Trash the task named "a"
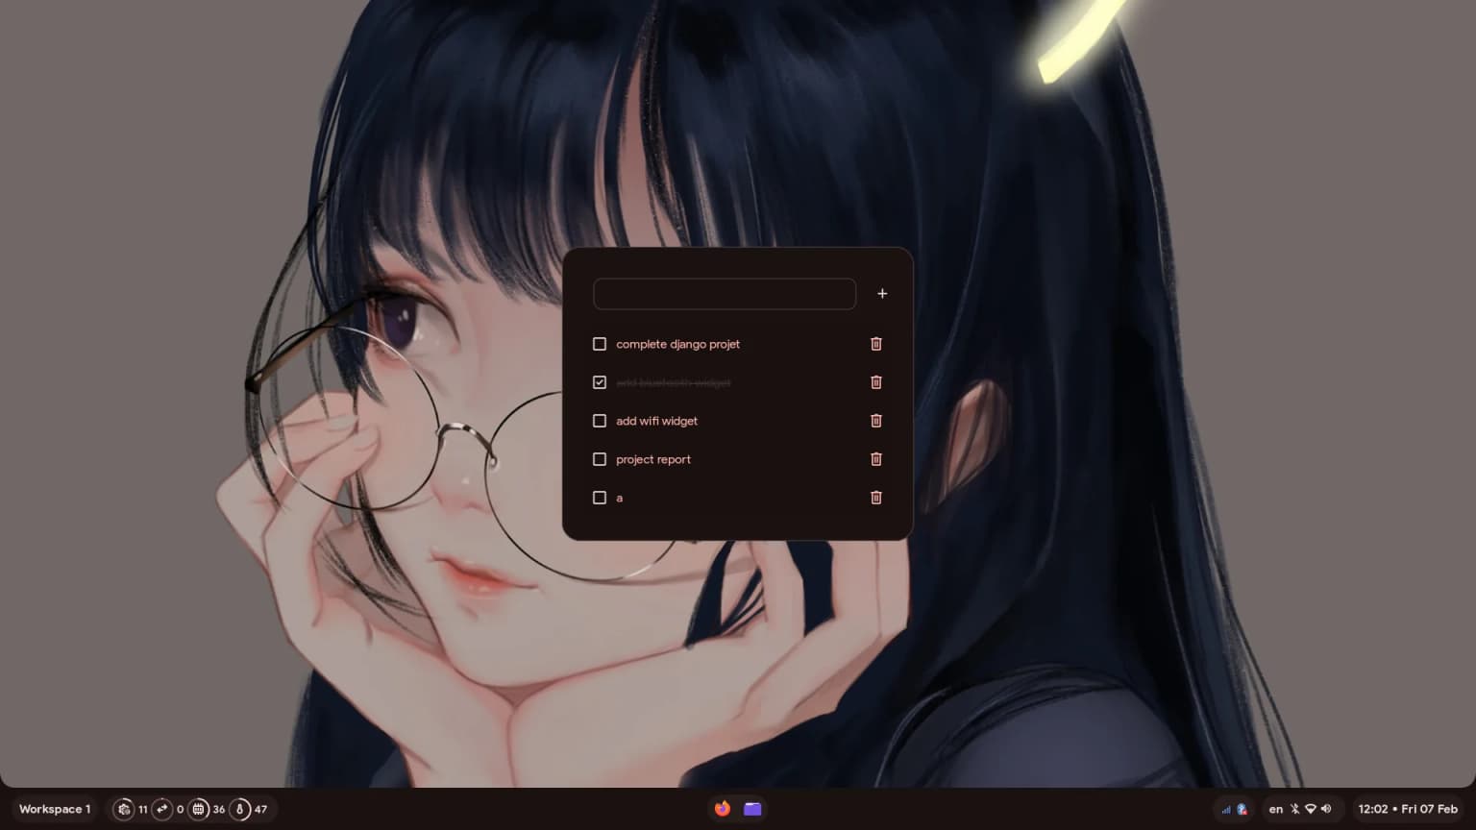Image resolution: width=1476 pixels, height=830 pixels. click(x=876, y=498)
